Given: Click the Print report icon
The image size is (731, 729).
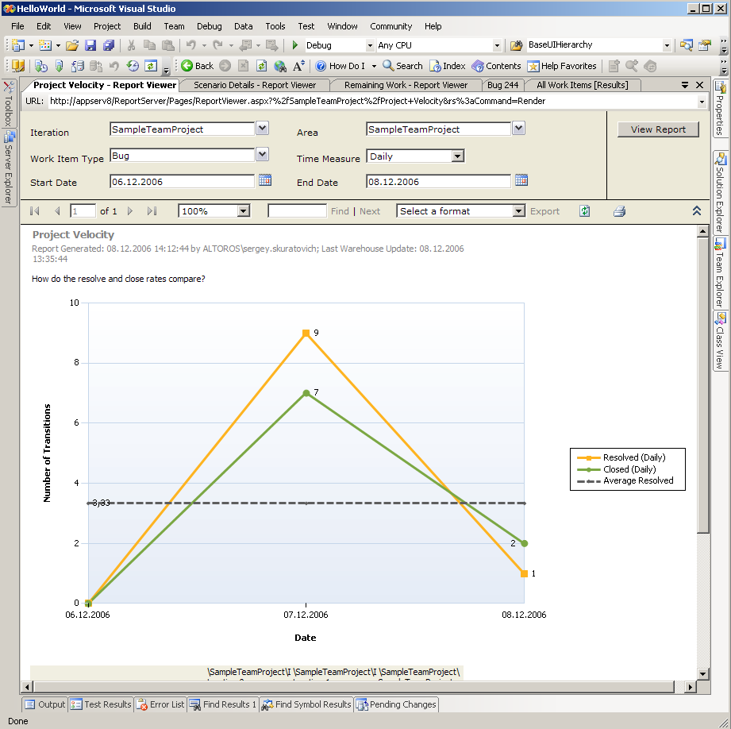Looking at the screenshot, I should [619, 211].
